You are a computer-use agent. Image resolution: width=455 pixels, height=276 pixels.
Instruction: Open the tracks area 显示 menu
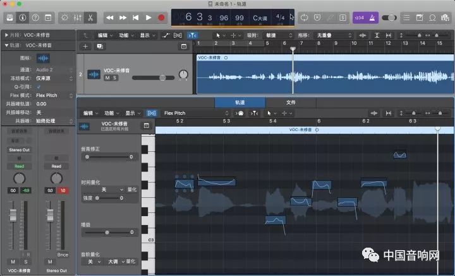tap(147, 35)
